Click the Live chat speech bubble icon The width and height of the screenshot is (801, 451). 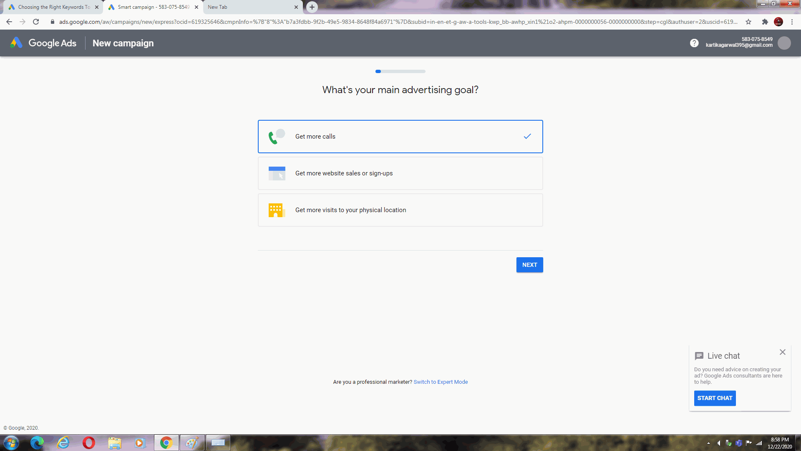699,356
